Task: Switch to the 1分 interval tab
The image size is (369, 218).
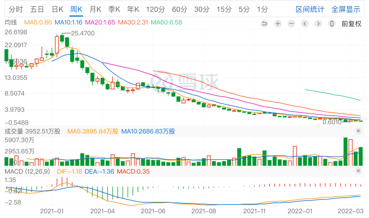Action: click(x=262, y=10)
